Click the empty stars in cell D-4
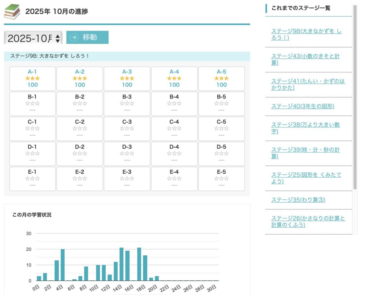Viewport: 366px width, 295px height. [174, 154]
